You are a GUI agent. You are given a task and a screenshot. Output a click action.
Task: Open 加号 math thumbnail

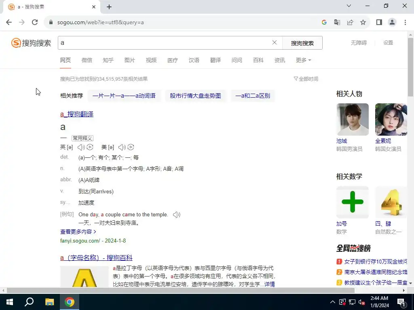(353, 202)
